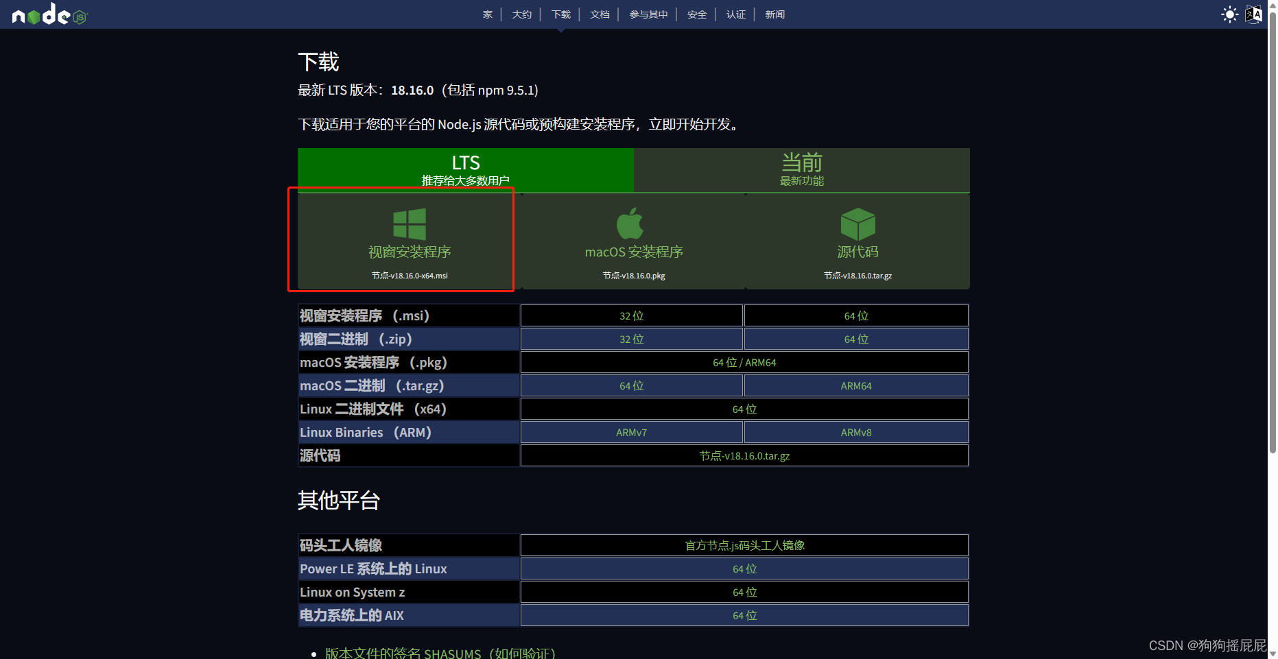The image size is (1278, 659).
Task: Download 节点-v18.16.0.tar.gz under the cube
Action: (858, 276)
